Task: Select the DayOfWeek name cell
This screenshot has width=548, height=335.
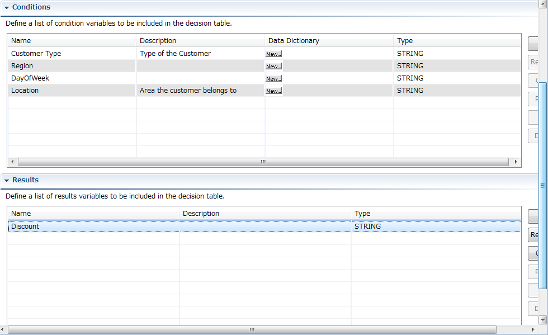Action: 72,78
